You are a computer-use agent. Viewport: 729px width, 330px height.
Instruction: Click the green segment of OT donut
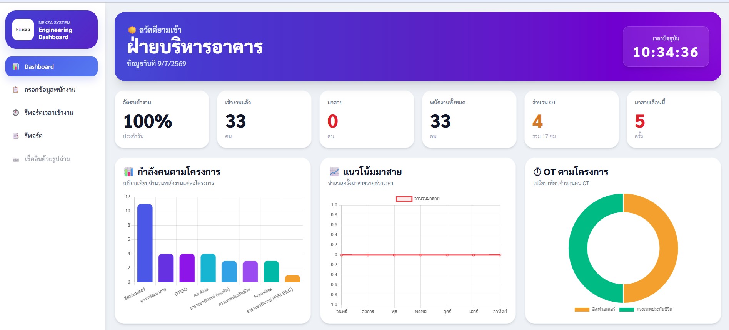point(578,248)
